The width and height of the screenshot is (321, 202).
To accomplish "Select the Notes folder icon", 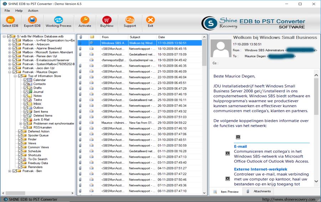I will [x=30, y=96].
